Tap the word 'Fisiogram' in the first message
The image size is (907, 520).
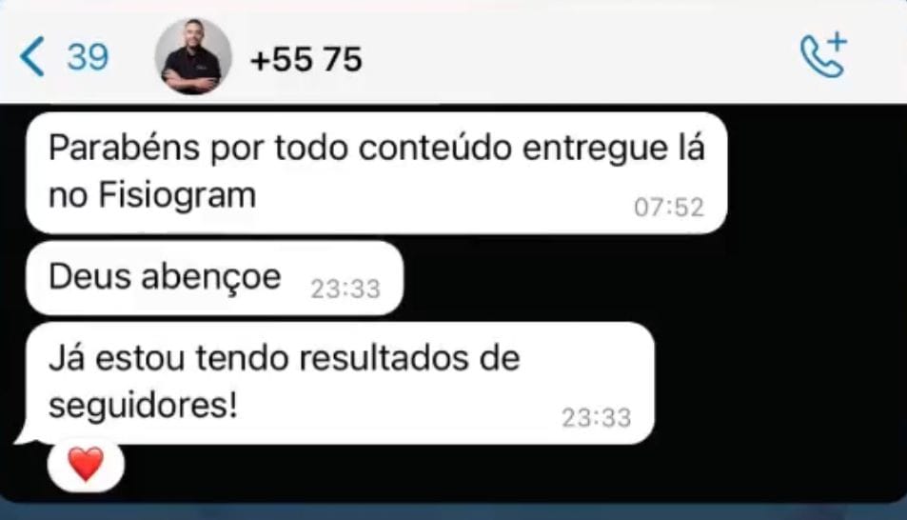177,195
